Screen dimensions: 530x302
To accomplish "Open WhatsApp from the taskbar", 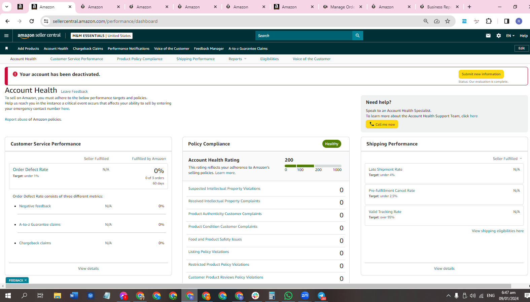I will (288, 296).
